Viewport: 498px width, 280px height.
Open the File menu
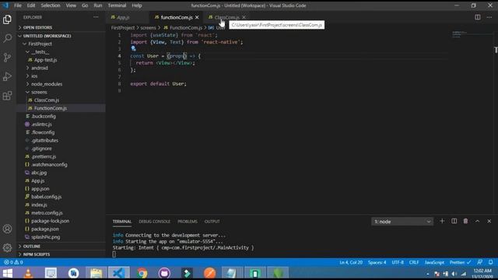18,5
